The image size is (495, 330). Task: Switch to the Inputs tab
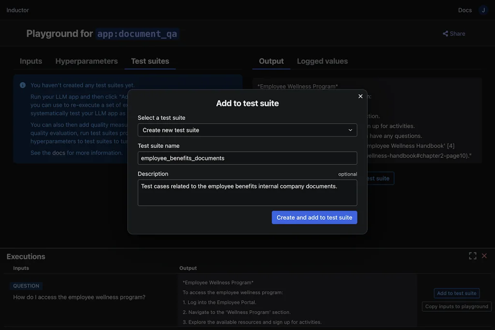click(30, 61)
